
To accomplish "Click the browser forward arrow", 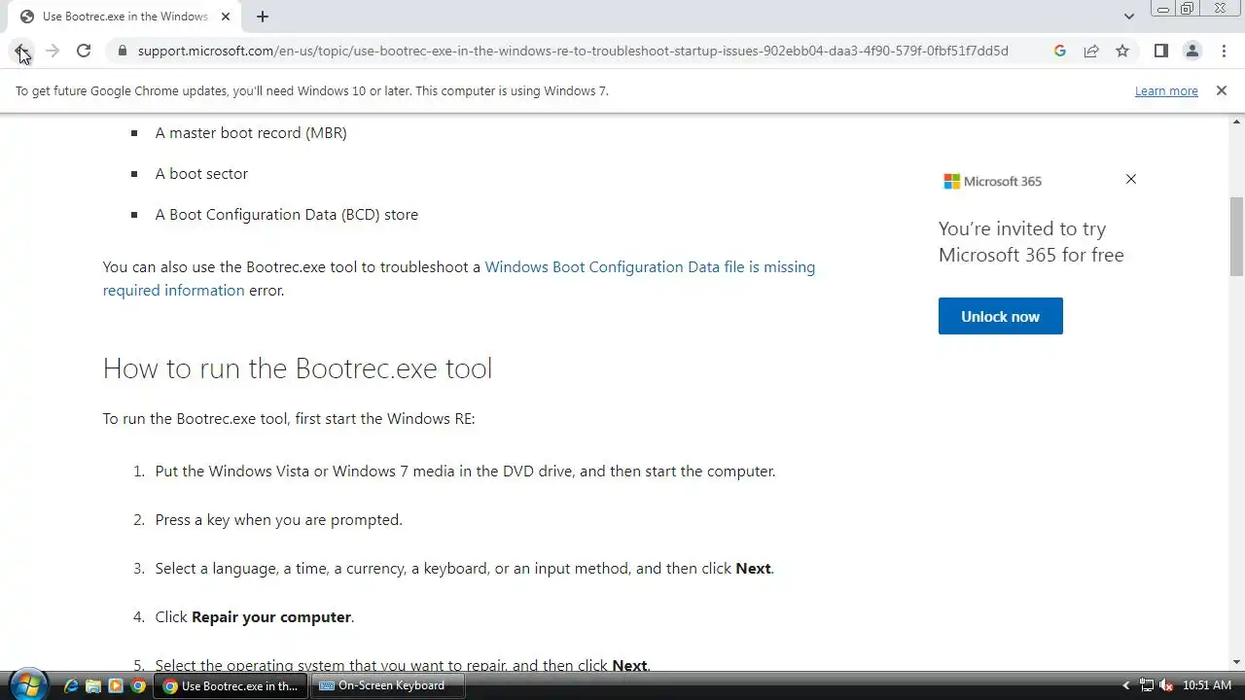I will click(x=53, y=51).
